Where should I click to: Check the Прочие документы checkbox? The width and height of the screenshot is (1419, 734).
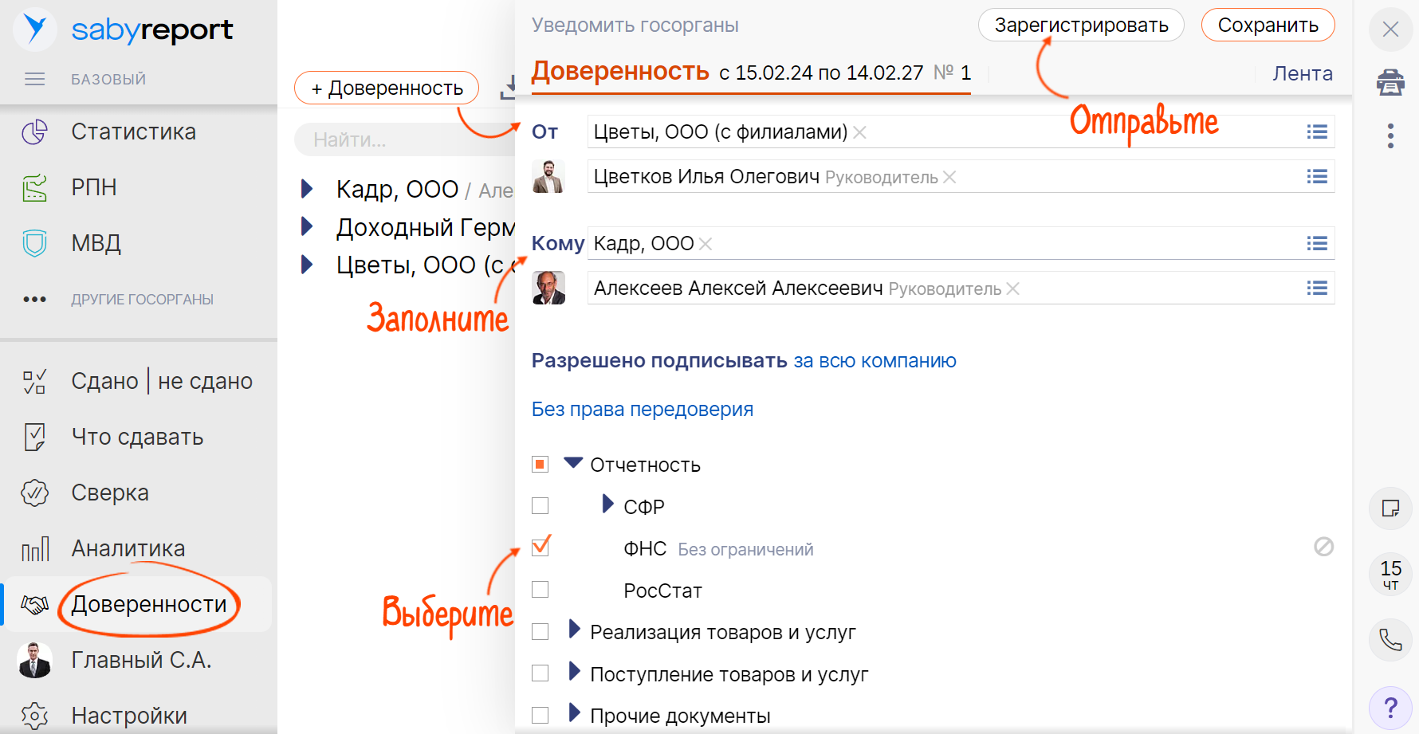[x=540, y=715]
